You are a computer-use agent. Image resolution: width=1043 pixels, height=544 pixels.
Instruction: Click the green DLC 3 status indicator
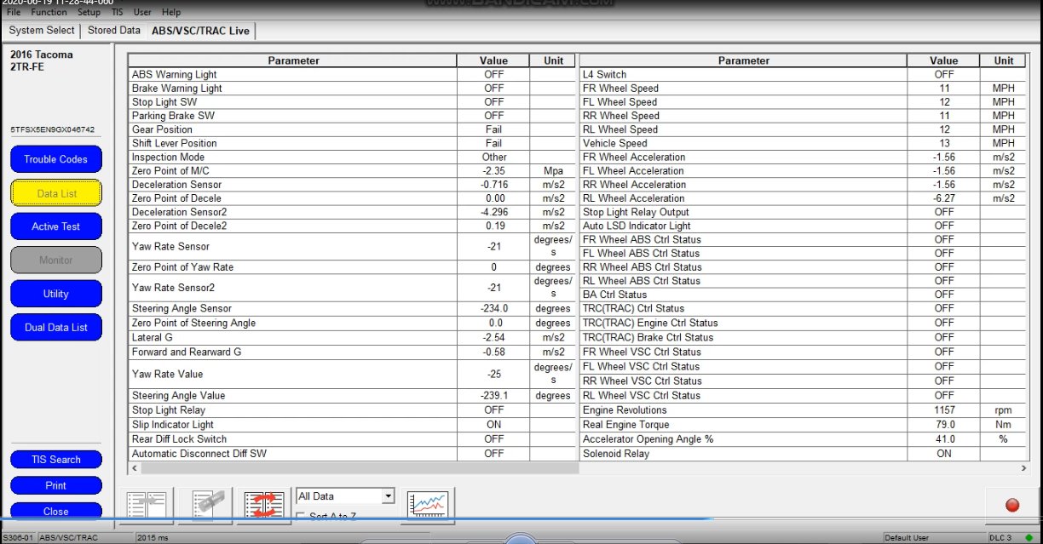tap(1030, 537)
